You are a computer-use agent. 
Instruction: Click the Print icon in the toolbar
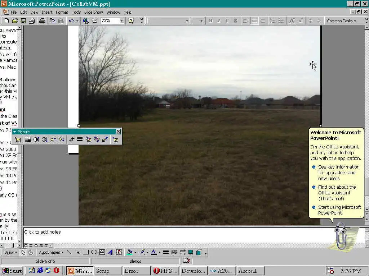(x=43, y=21)
